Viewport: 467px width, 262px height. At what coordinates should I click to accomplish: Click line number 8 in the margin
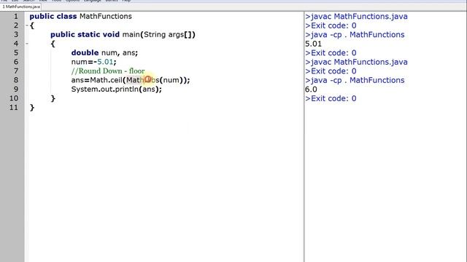[x=15, y=80]
